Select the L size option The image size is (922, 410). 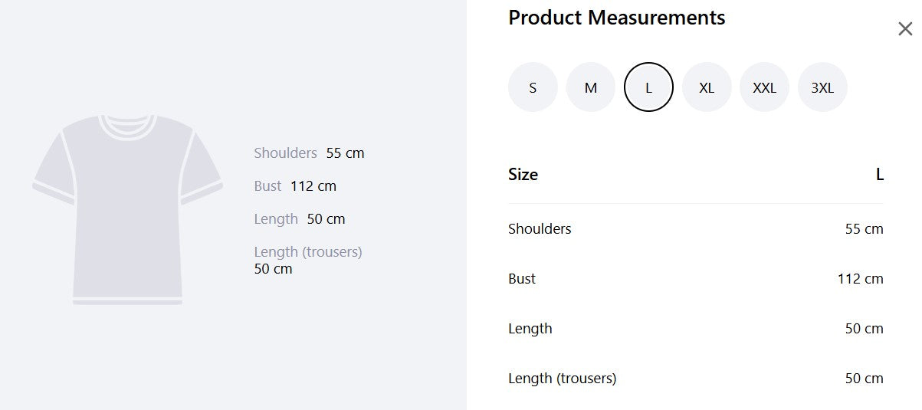pyautogui.click(x=648, y=87)
